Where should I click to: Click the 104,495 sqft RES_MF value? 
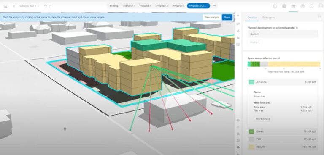(x=309, y=147)
